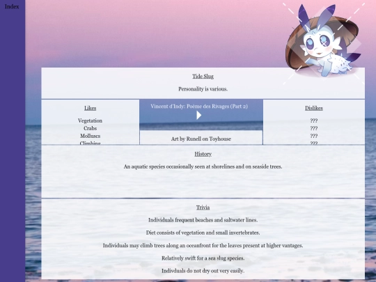Click trivia line about diet of vegetation
Image resolution: width=376 pixels, height=282 pixels.
point(203,233)
